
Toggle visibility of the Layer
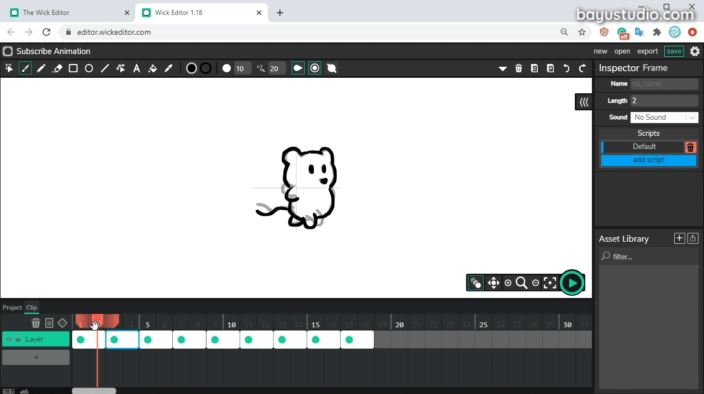point(9,339)
